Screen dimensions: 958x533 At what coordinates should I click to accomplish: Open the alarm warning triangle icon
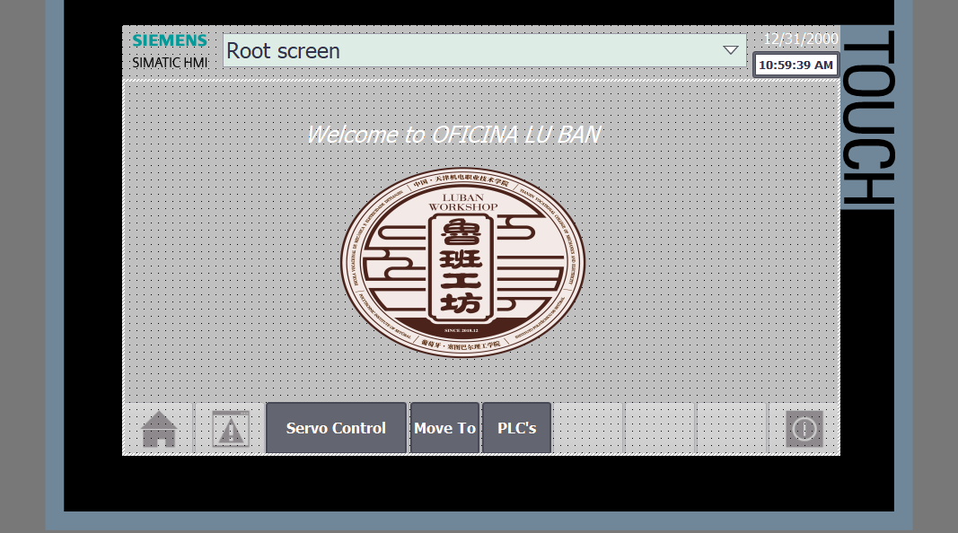(231, 429)
